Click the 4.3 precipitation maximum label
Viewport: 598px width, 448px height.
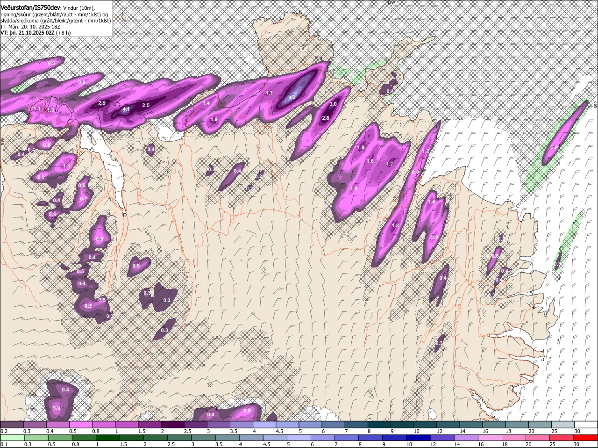pos(292,97)
